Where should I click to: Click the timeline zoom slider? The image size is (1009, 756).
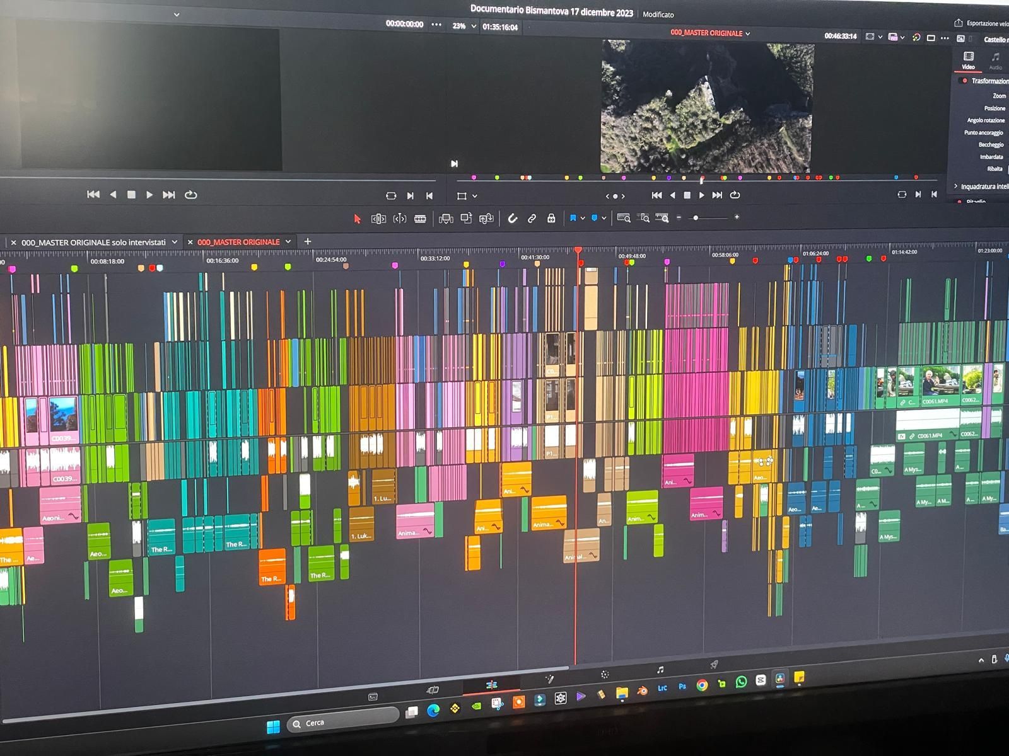697,218
